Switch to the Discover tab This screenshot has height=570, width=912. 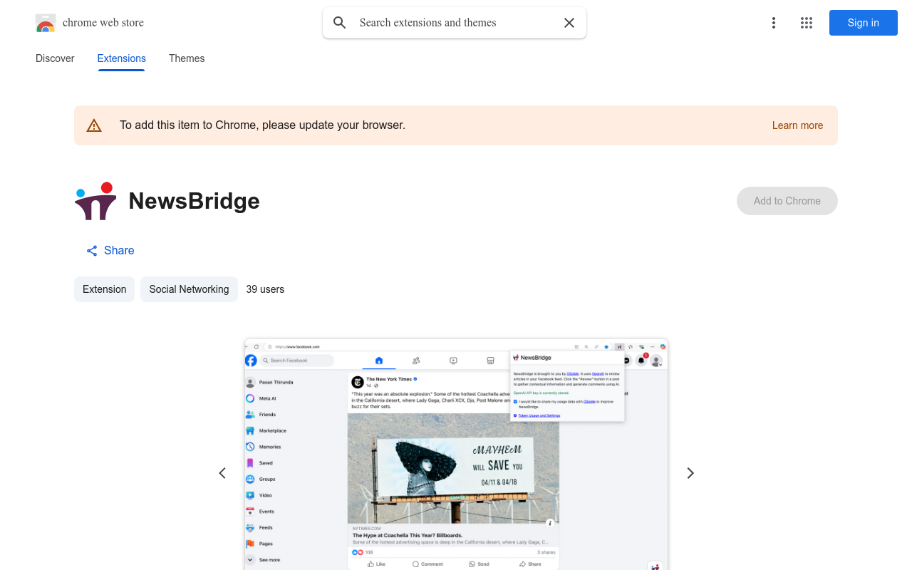(x=55, y=58)
